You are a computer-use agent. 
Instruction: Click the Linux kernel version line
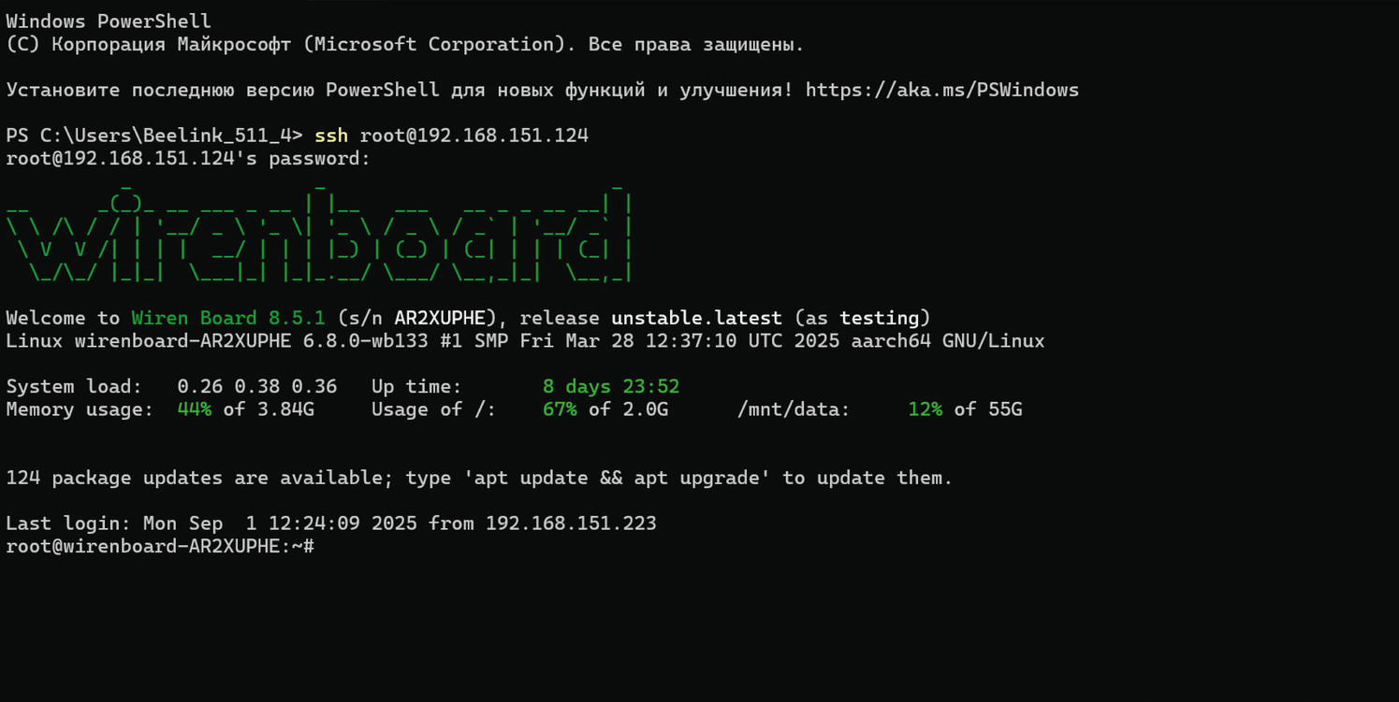point(524,341)
